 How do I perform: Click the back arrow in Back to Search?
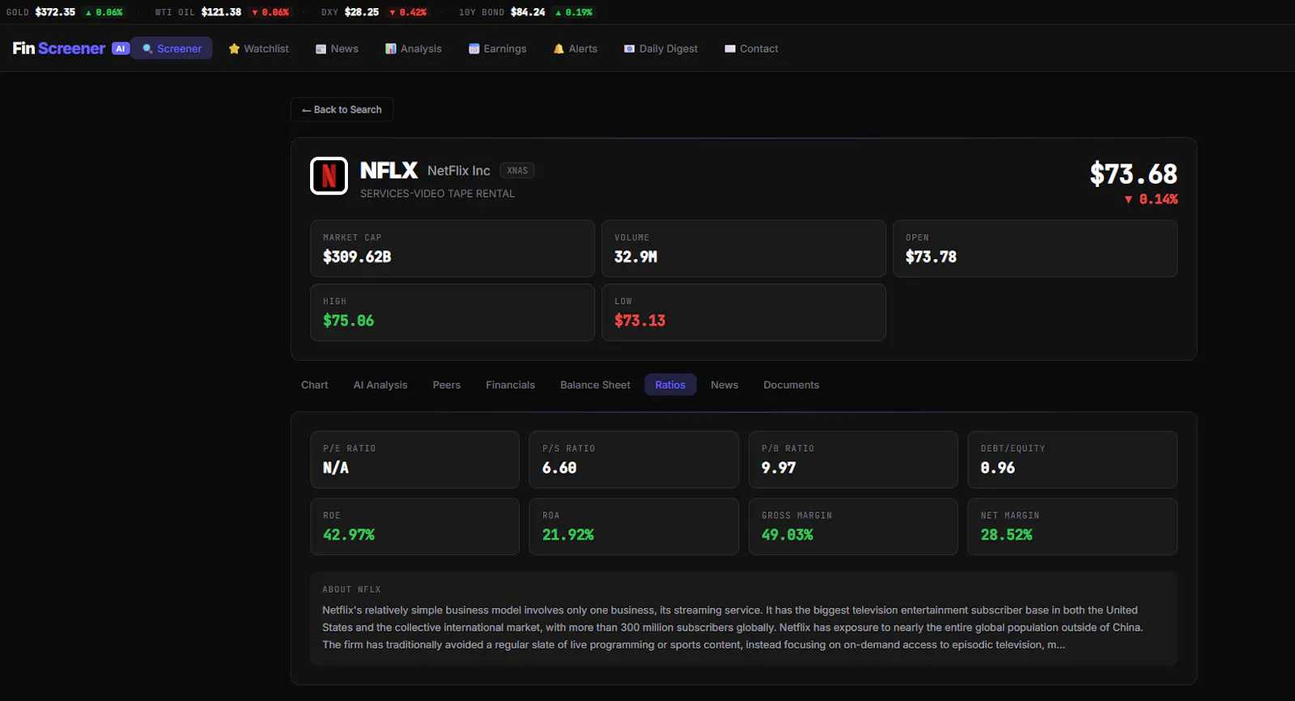tap(306, 110)
